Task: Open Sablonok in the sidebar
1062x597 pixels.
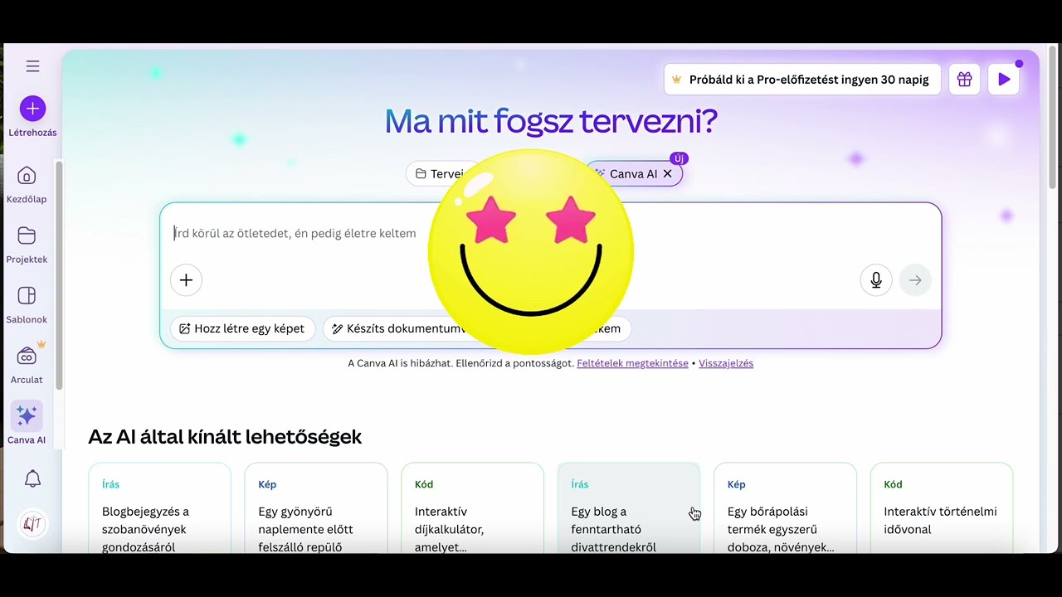Action: tap(27, 304)
